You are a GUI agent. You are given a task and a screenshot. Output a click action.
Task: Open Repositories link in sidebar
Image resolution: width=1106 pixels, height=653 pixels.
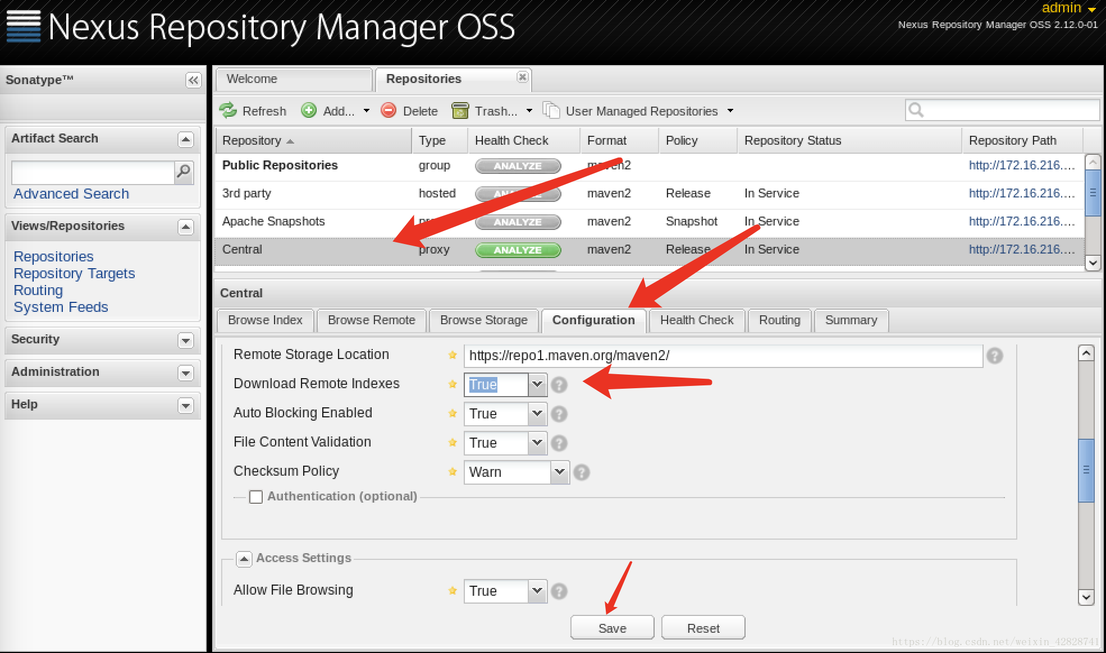(53, 257)
